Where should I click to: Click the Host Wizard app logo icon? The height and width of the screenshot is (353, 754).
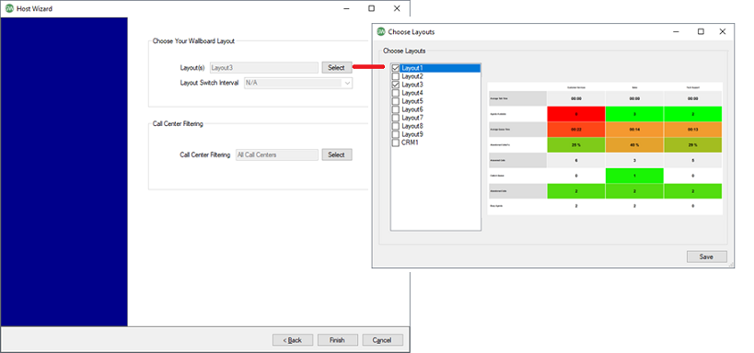[x=9, y=8]
